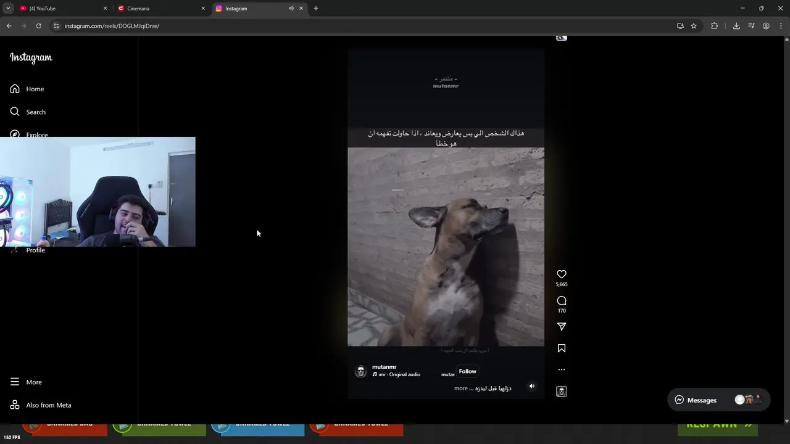790x444 pixels.
Task: Open Chrome profile avatar
Action: [x=766, y=26]
